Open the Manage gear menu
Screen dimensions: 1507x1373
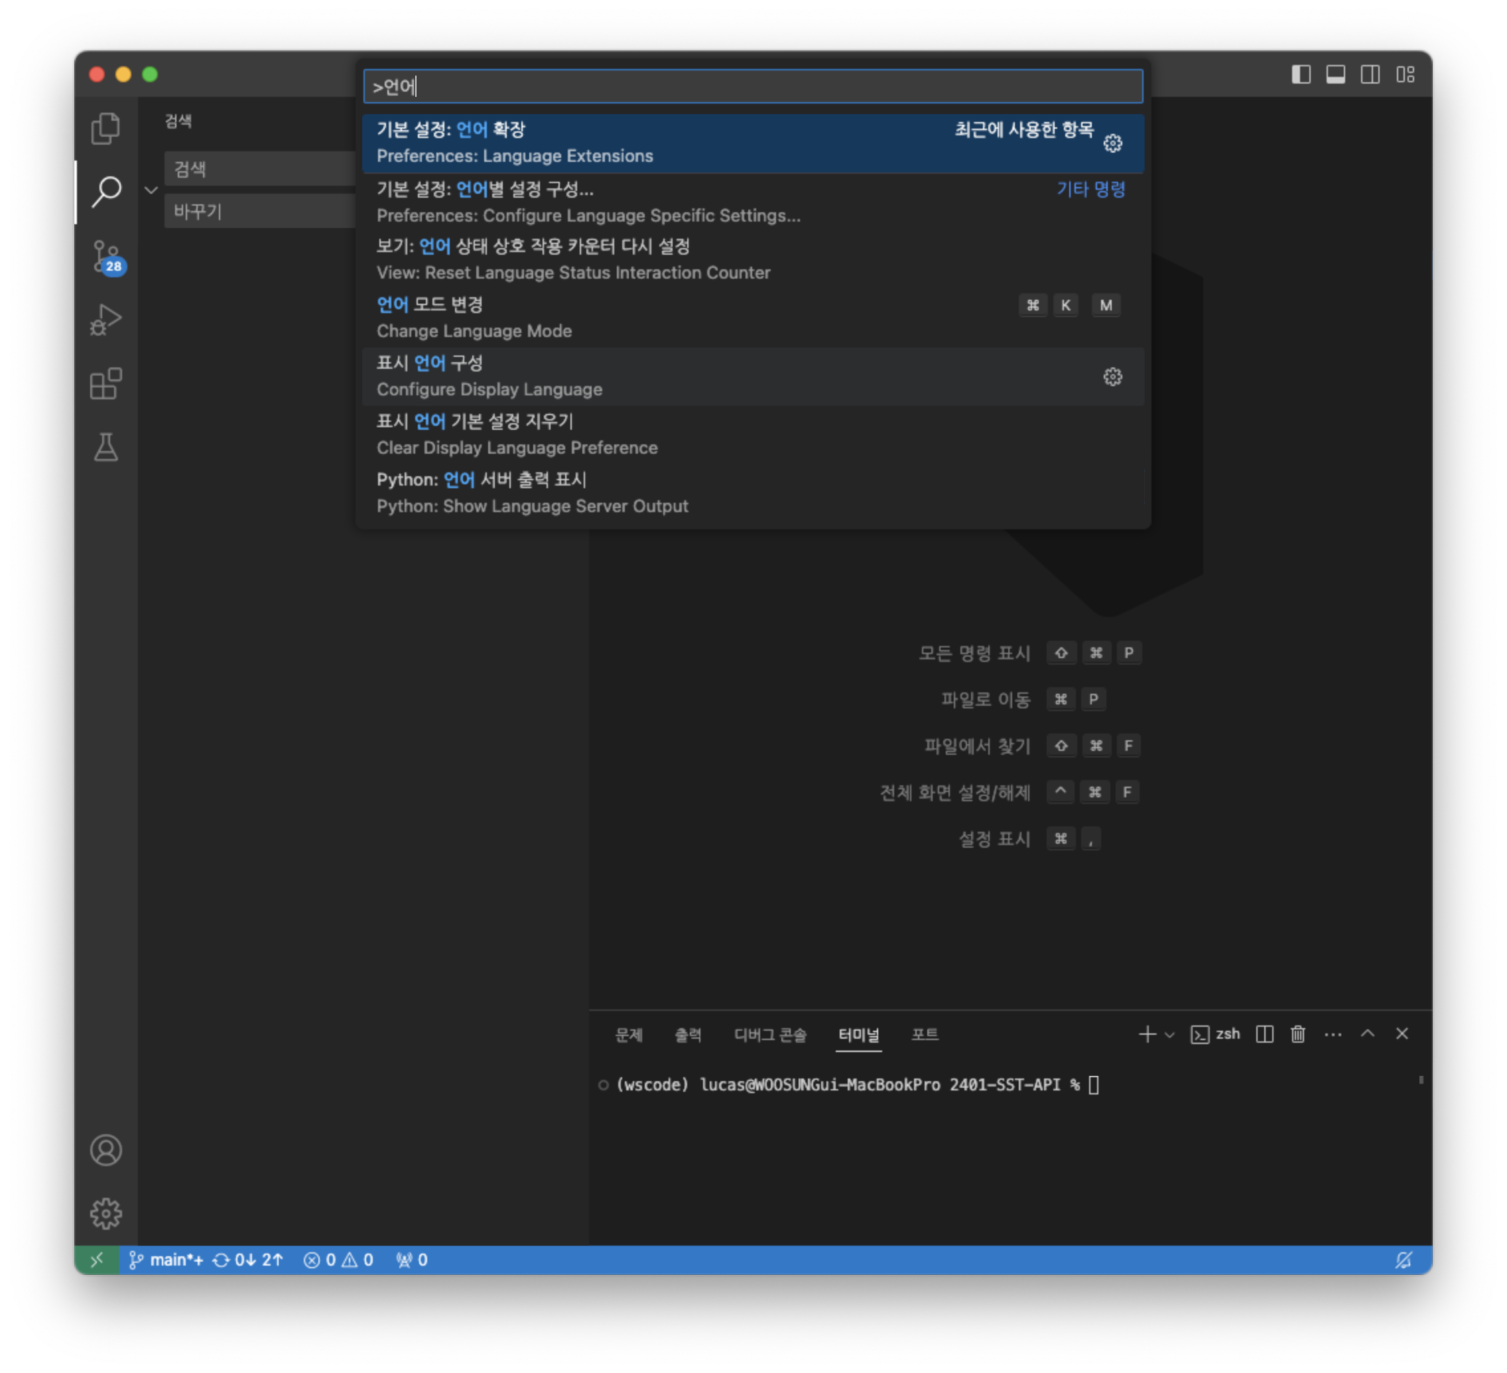[105, 1214]
